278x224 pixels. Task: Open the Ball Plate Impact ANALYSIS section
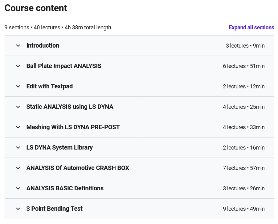point(64,66)
